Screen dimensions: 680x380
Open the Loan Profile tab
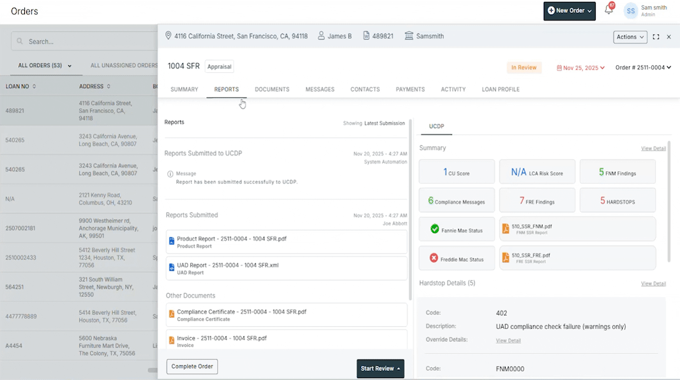click(500, 89)
